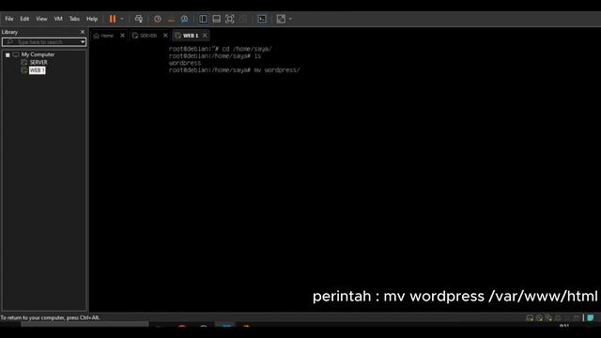This screenshot has width=601, height=338.
Task: Click the orange Suspend/Pause VM button
Action: pyautogui.click(x=113, y=19)
